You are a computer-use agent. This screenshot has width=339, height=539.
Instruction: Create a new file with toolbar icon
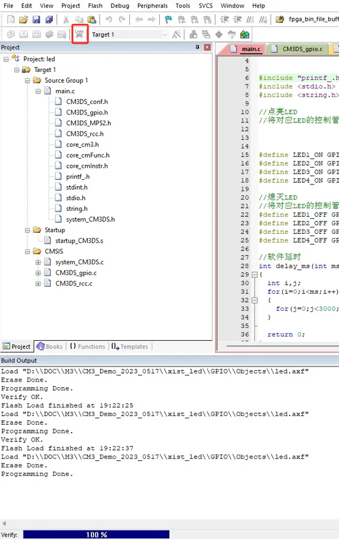11,20
